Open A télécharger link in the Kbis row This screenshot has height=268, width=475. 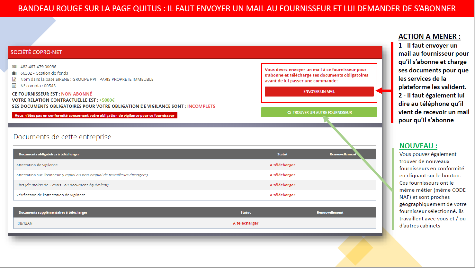pos(282,185)
